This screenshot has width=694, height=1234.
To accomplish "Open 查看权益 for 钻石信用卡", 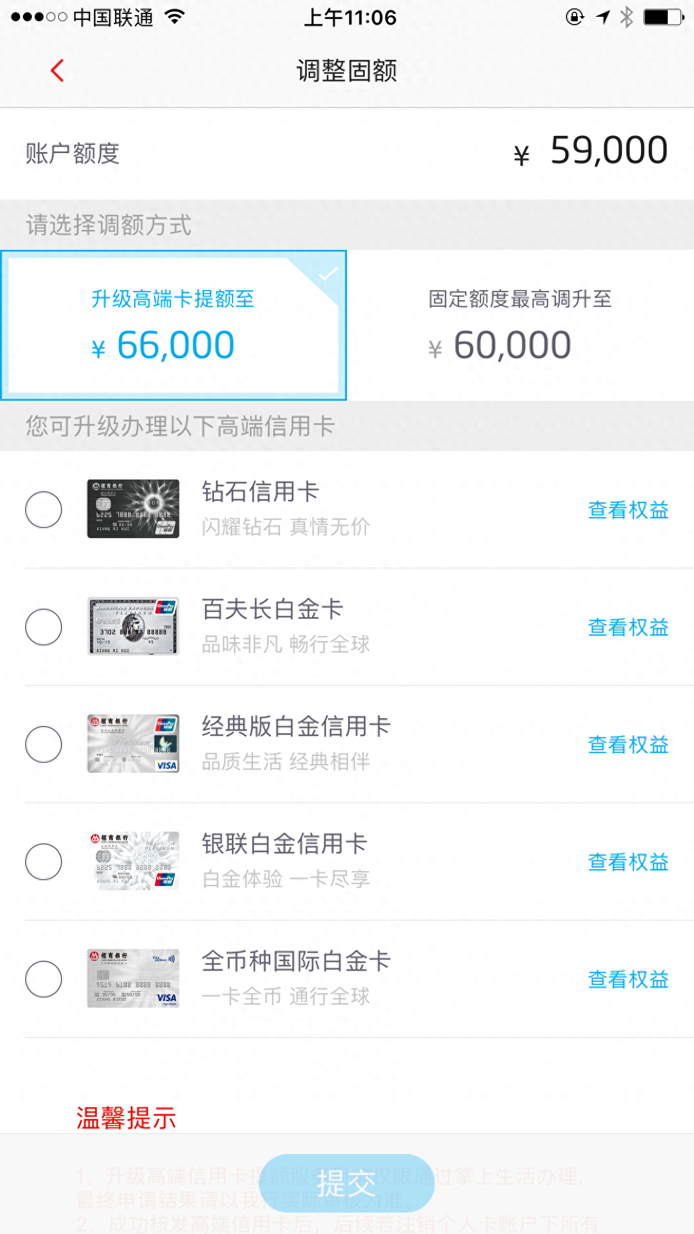I will pos(628,510).
